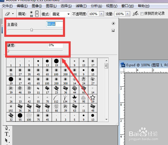Click the brush list scrollbar thumb

[x=106, y=66]
